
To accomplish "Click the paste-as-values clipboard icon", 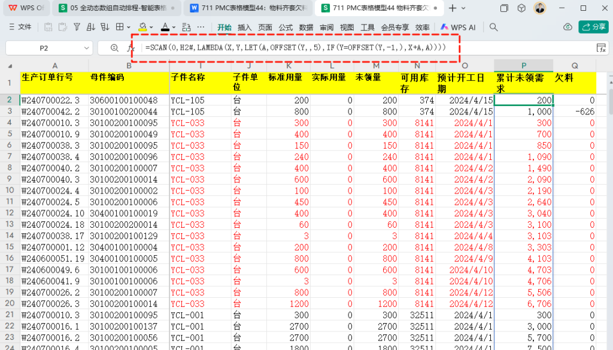I will pyautogui.click(x=48, y=27).
